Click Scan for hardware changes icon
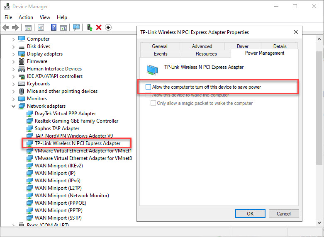Image resolution: width=324 pixels, height=237 pixels. (76, 27)
